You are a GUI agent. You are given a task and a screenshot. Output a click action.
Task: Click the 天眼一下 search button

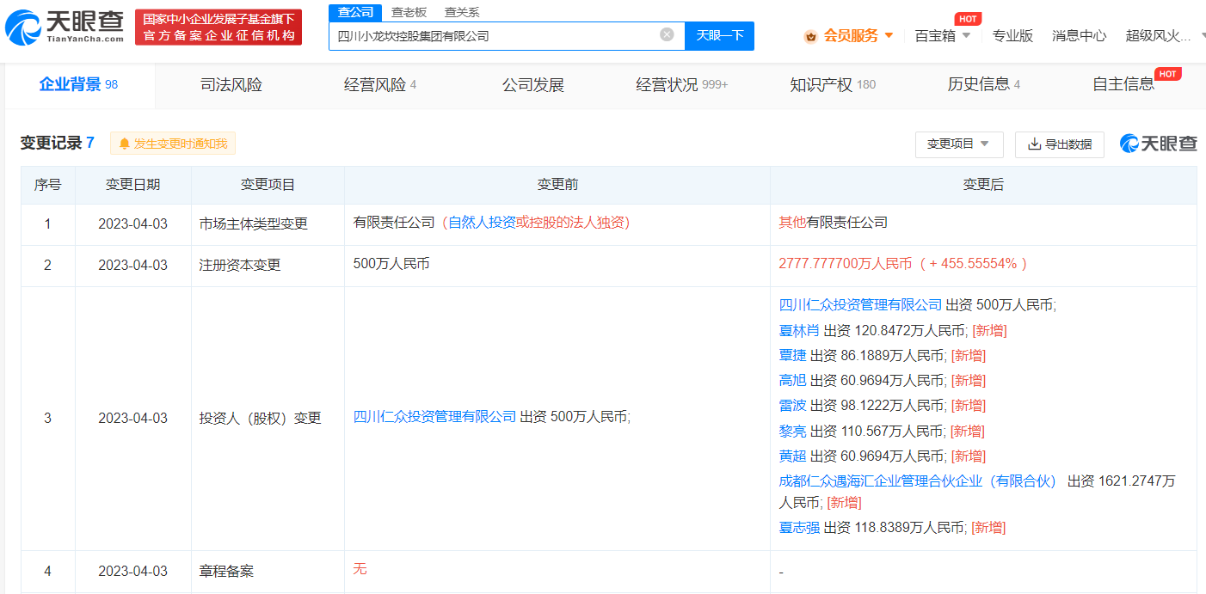tap(719, 35)
